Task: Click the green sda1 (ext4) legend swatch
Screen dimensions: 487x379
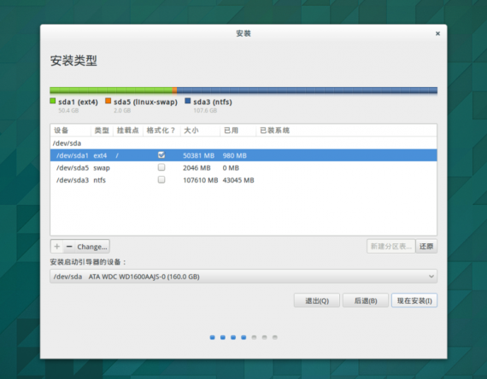Action: pos(53,101)
